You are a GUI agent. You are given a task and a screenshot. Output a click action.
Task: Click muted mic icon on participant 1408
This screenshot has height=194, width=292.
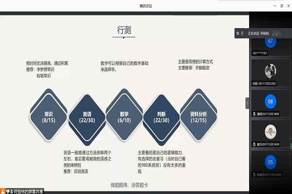coord(253,114)
